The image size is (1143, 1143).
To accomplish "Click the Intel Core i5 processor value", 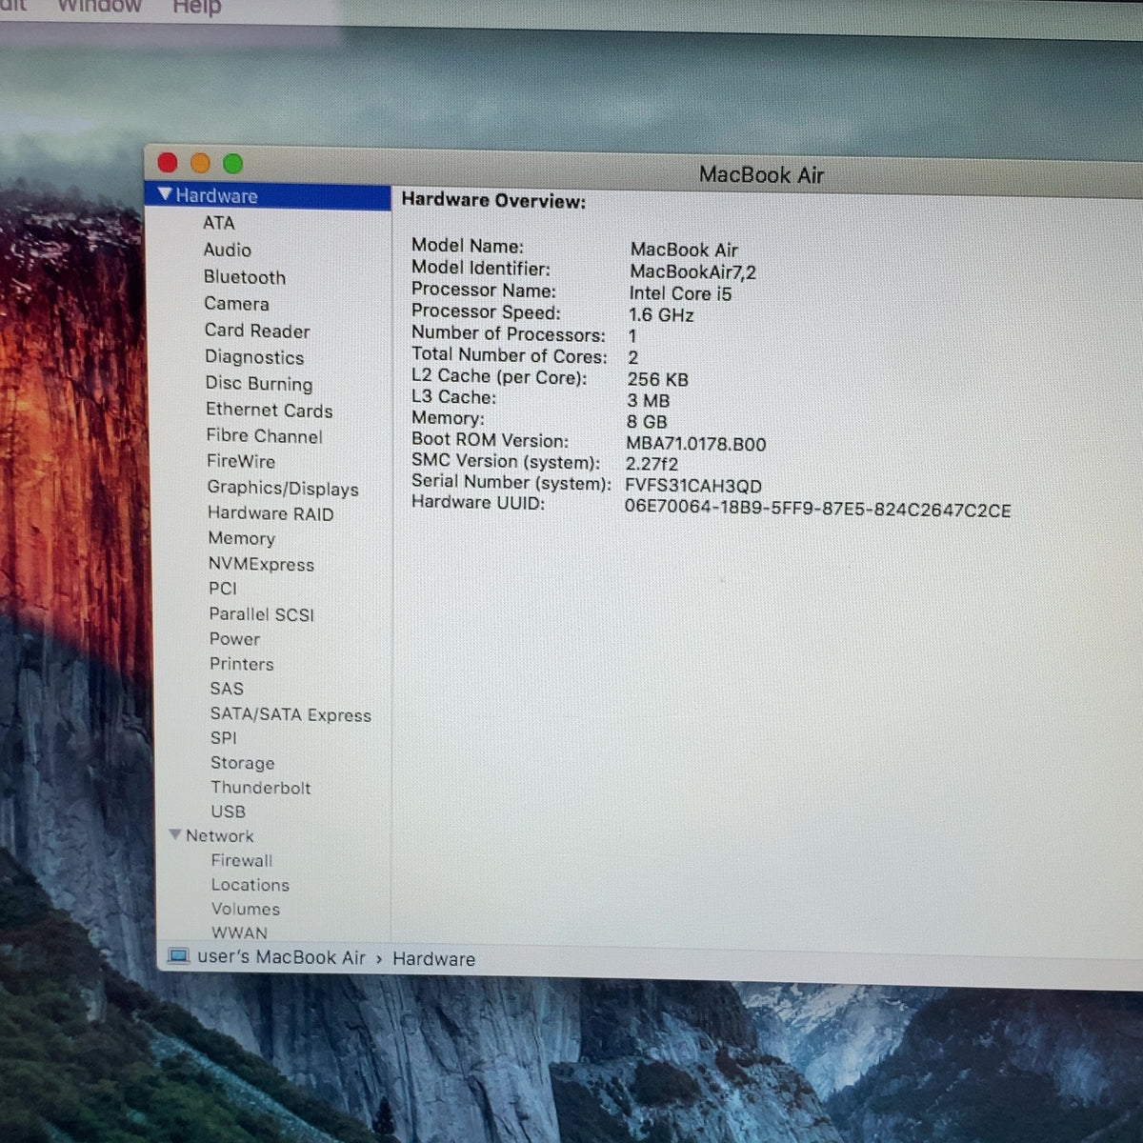I will pos(680,293).
